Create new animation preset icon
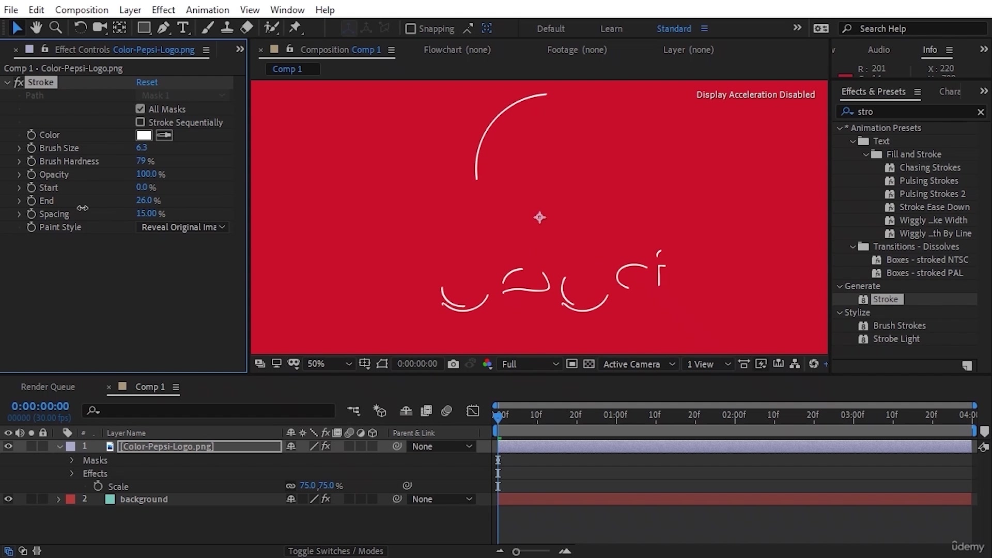The height and width of the screenshot is (558, 992). pos(967,366)
